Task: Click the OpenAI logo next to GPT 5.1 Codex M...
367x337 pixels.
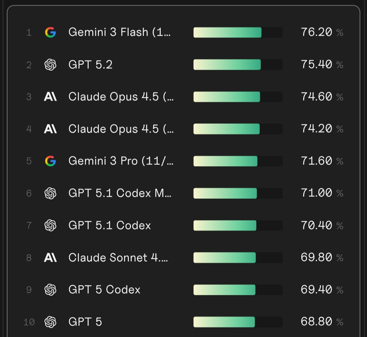Action: pyautogui.click(x=50, y=193)
